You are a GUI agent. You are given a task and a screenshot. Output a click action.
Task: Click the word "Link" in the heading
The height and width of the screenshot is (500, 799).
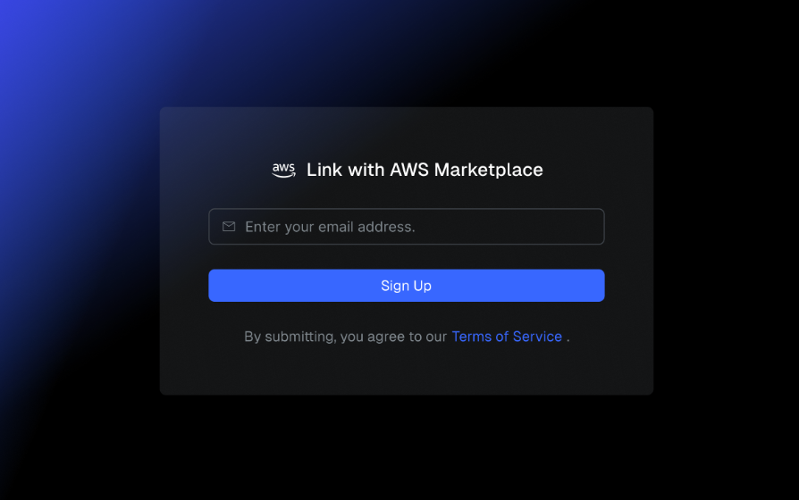[x=324, y=170]
